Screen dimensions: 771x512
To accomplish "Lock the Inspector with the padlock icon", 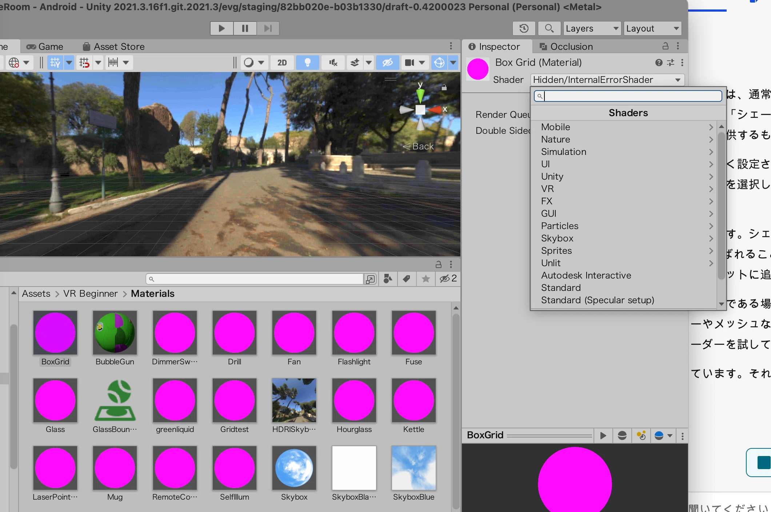I will coord(665,46).
